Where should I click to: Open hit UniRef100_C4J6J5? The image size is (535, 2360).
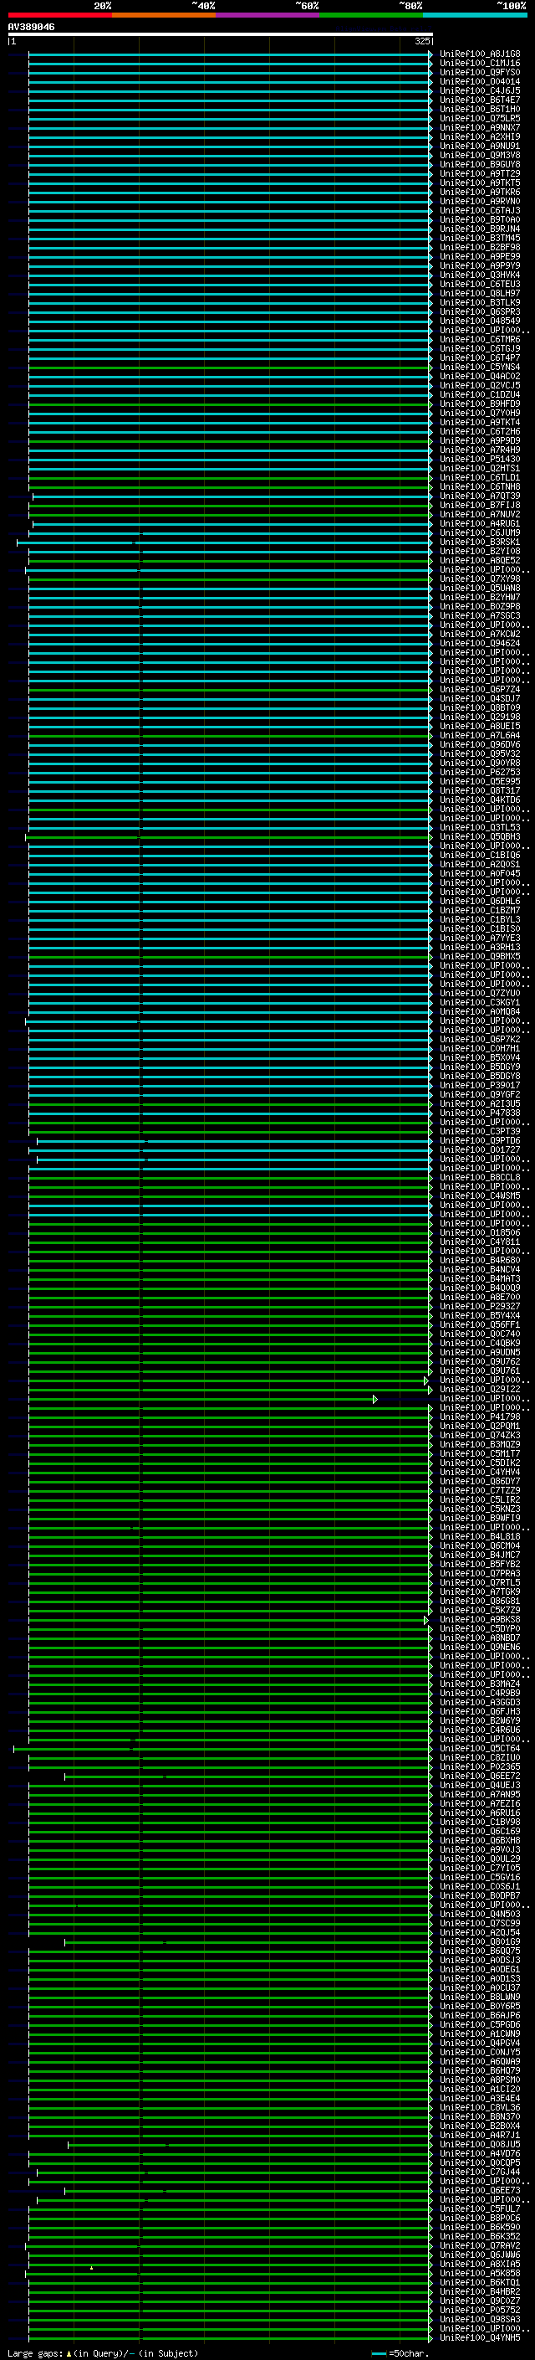click(x=480, y=90)
